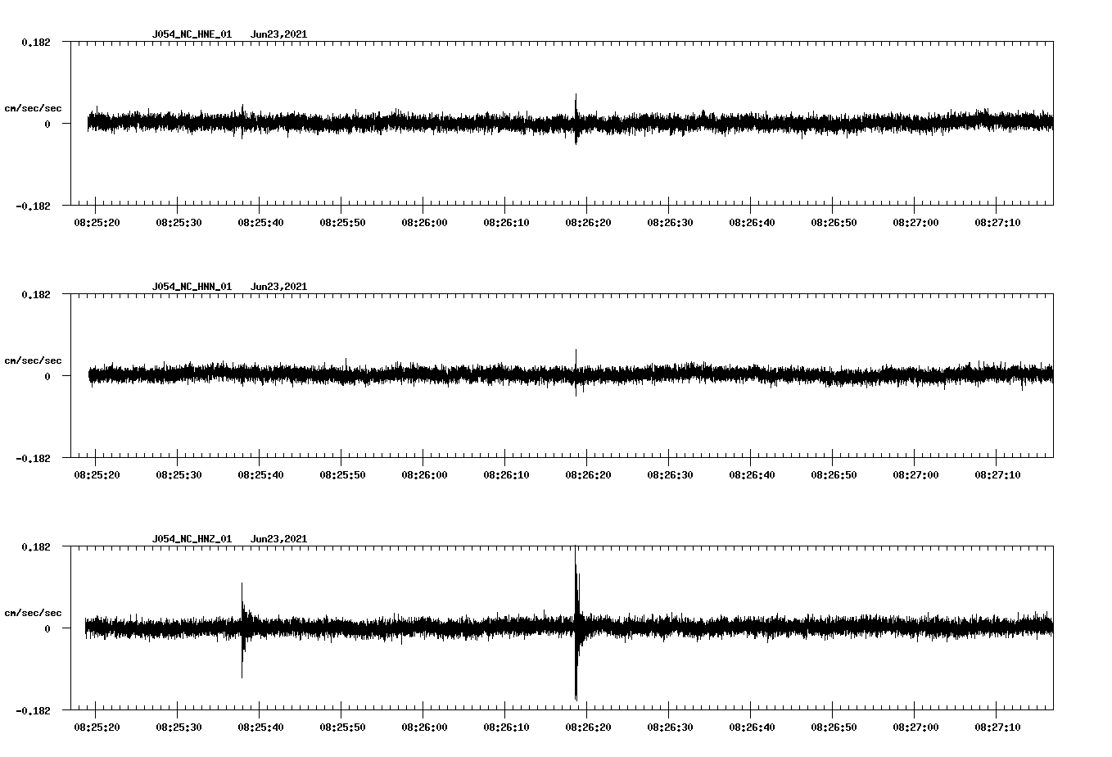Click the 08:26:00 time label under the HNE plot
Viewport: 1112px width, 757px height.
coord(424,223)
